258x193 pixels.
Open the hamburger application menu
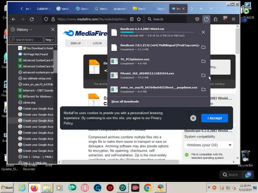pyautogui.click(x=233, y=19)
